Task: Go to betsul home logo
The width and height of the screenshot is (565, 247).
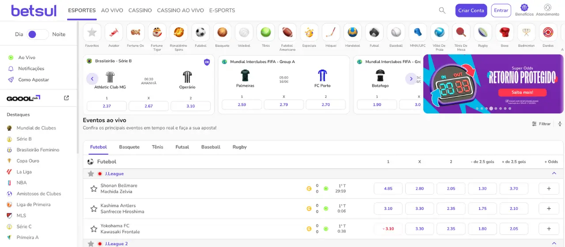Action: tap(34, 10)
